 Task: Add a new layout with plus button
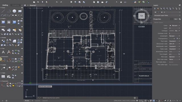(32, 101)
